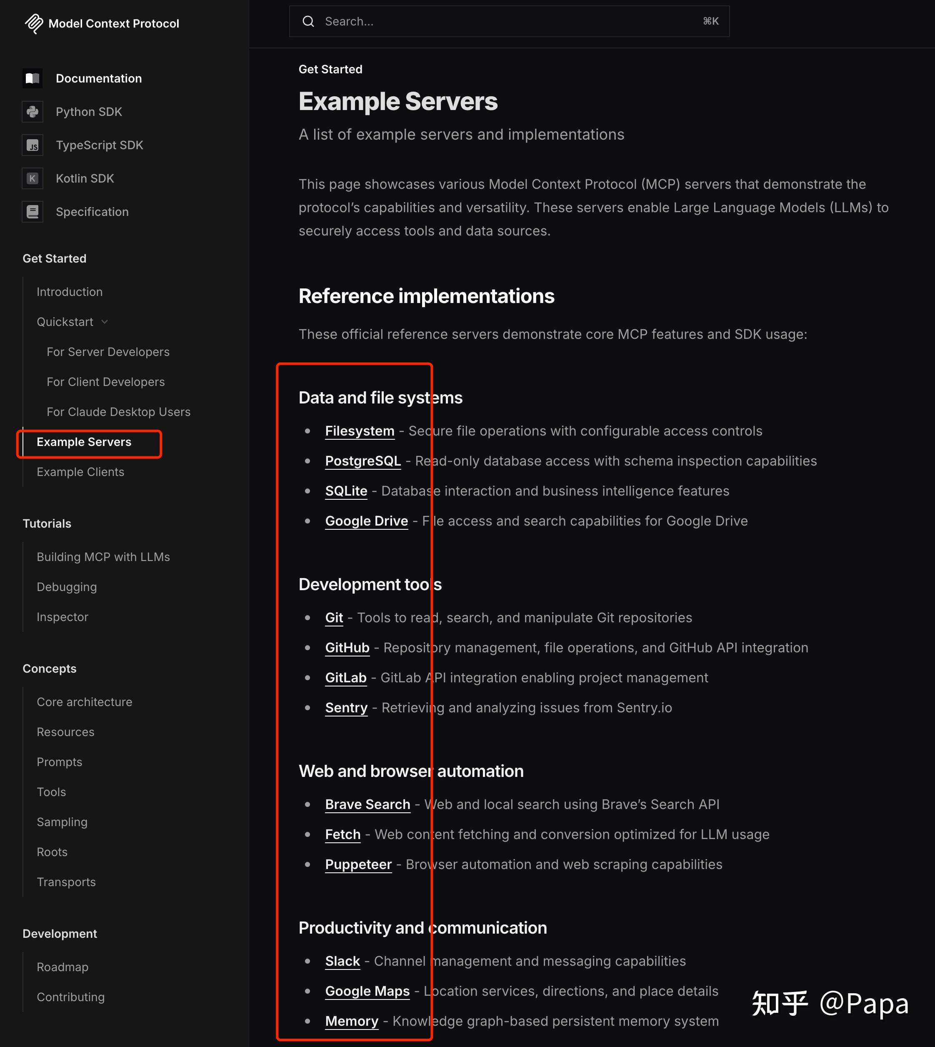Click the Python SDK icon

[32, 112]
